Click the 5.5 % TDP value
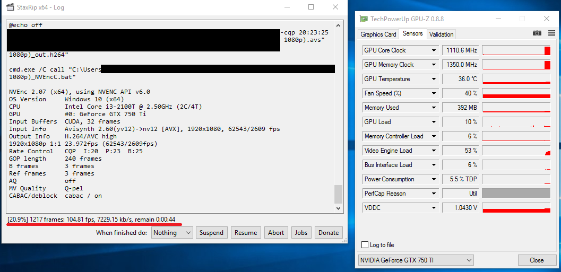Viewport: 561px width, 272px height. (x=461, y=179)
